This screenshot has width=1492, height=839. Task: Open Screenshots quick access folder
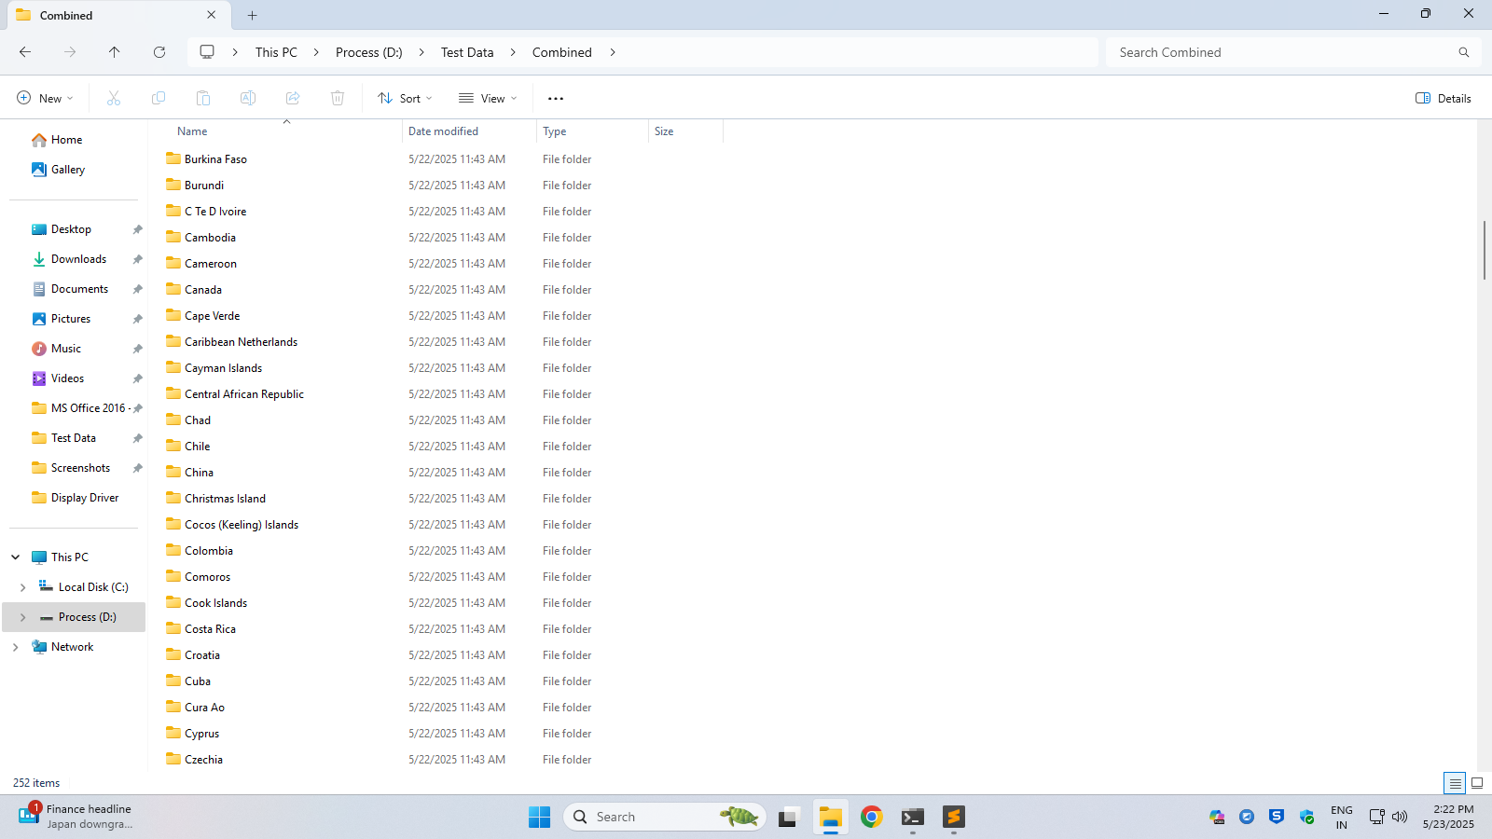click(80, 468)
